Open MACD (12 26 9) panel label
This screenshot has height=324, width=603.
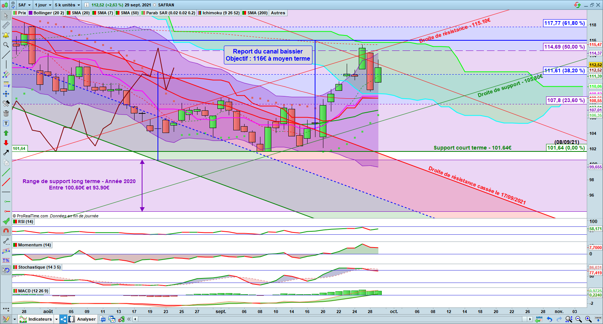coord(31,291)
